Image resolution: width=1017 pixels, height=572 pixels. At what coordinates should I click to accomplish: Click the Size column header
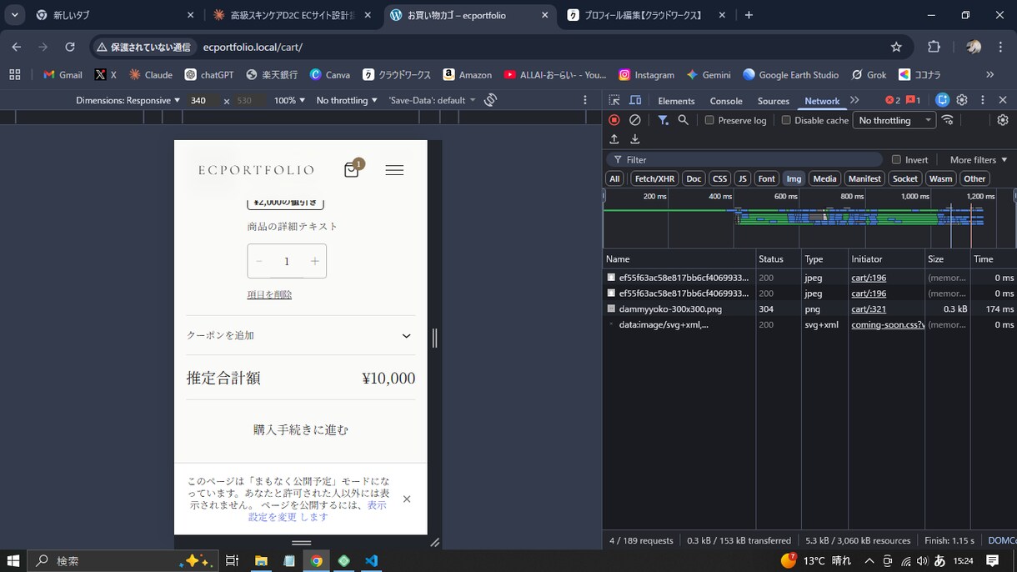click(x=947, y=258)
